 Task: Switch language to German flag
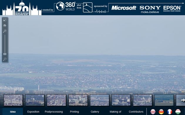[161, 111]
